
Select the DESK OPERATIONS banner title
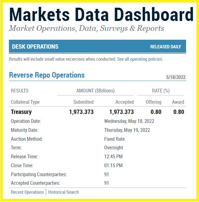[35, 47]
